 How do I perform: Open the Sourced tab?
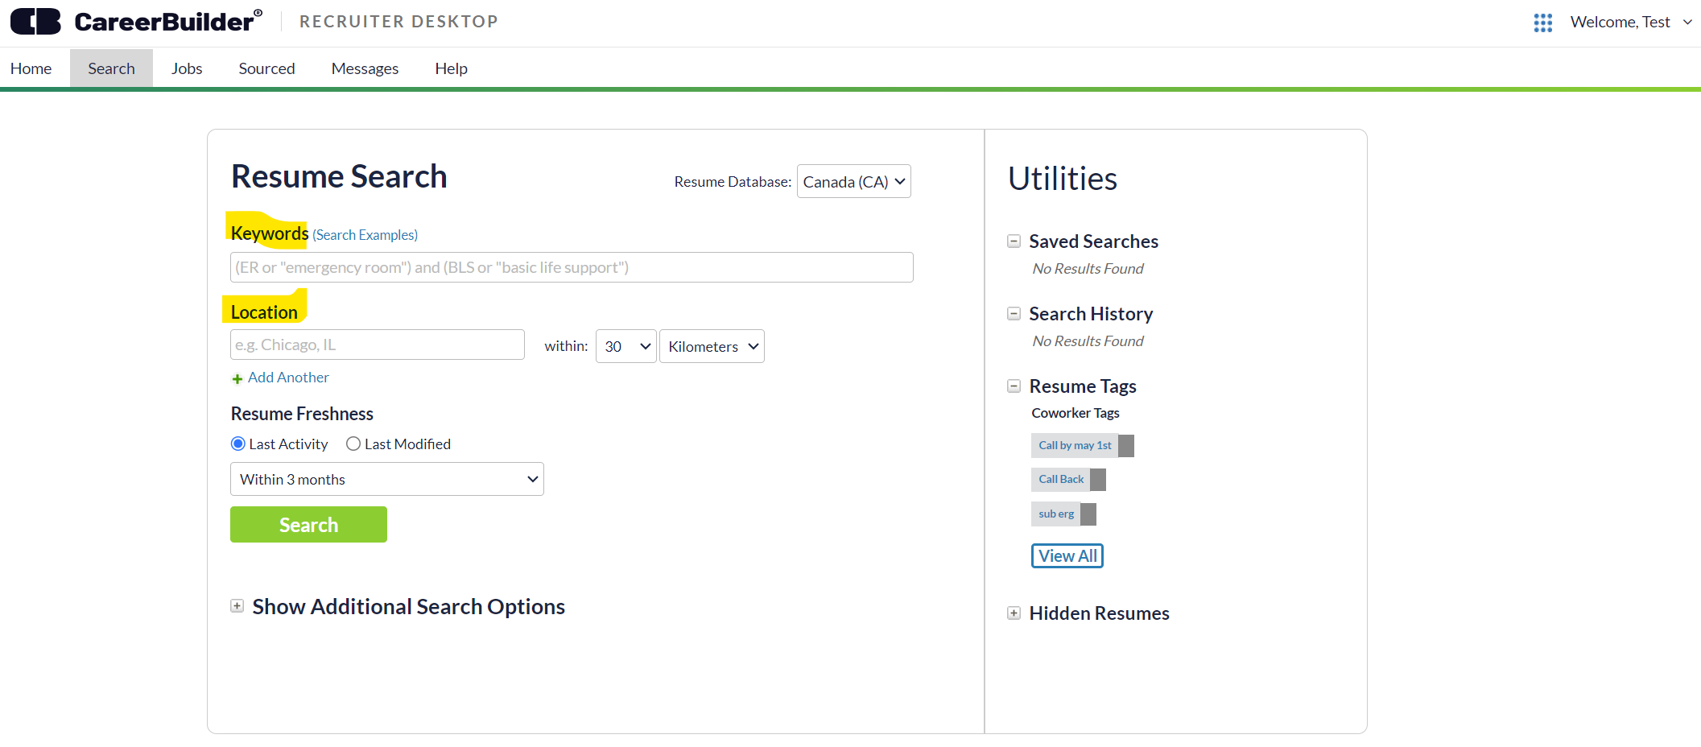click(266, 69)
